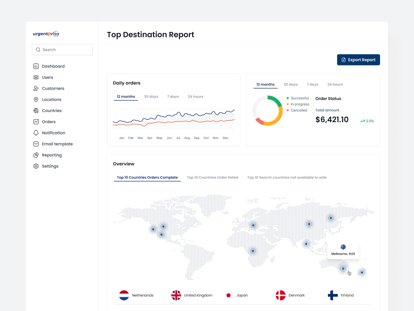Click the Melbourne map marker under the tooltip
This screenshot has height=311, width=414.
[343, 269]
